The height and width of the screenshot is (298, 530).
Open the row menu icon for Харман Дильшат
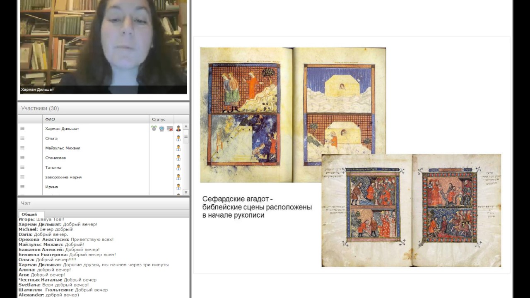[x=22, y=129]
